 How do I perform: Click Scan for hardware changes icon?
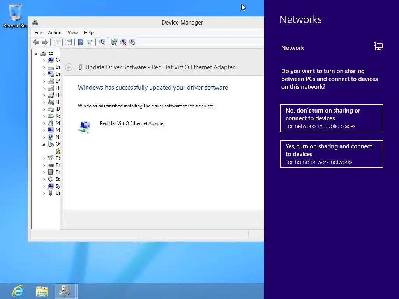[x=102, y=42]
